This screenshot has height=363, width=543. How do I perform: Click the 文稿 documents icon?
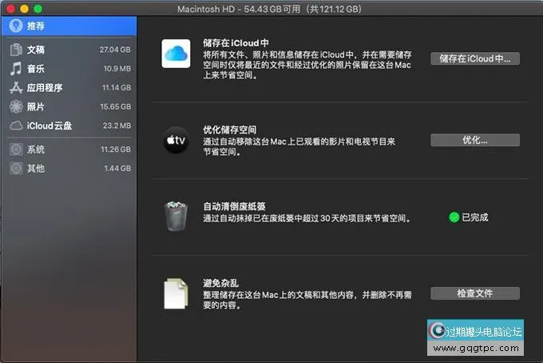tap(16, 50)
